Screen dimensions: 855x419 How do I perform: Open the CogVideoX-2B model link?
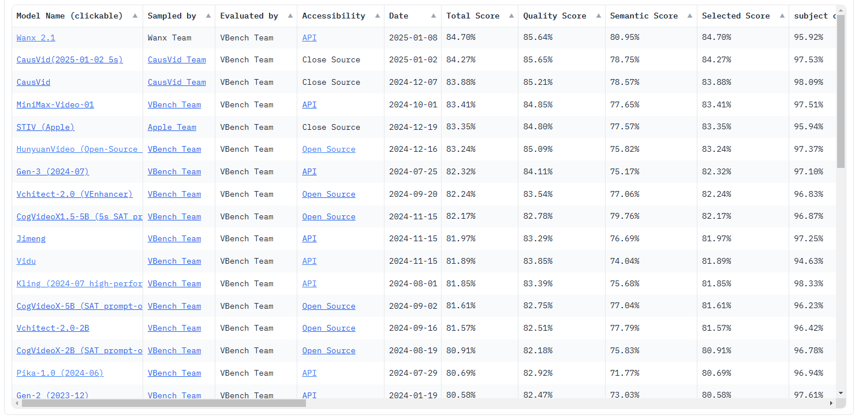[79, 350]
